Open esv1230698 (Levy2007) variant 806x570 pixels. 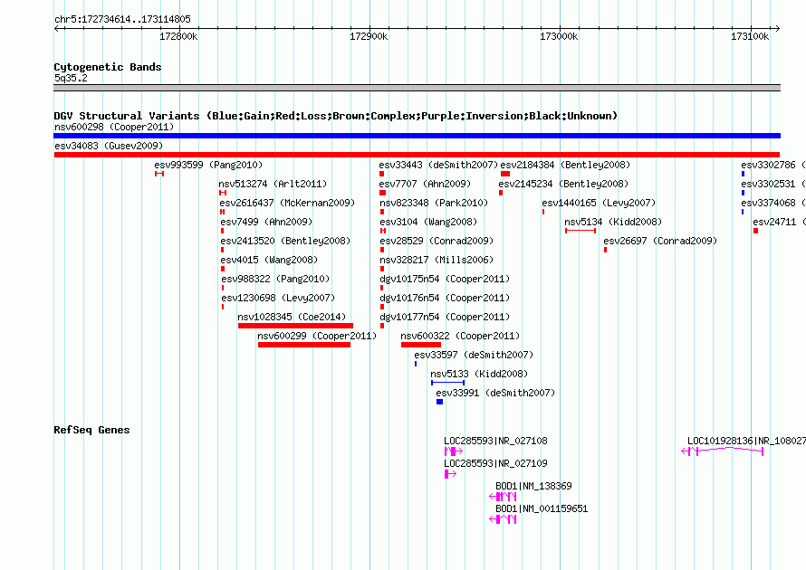tap(278, 298)
